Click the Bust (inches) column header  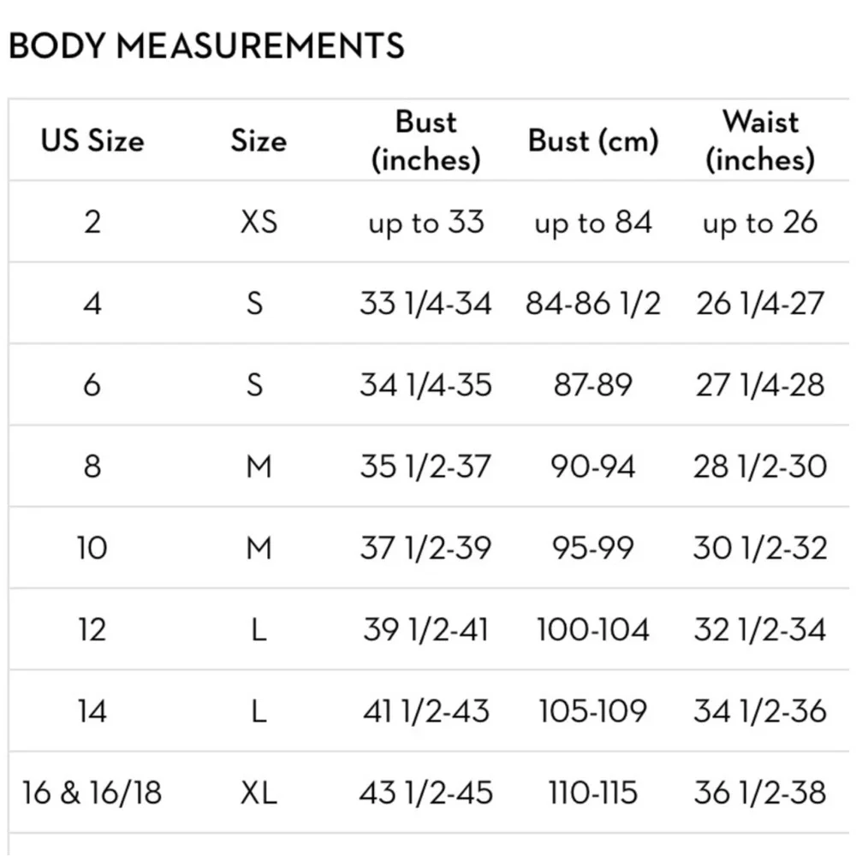[x=425, y=140]
